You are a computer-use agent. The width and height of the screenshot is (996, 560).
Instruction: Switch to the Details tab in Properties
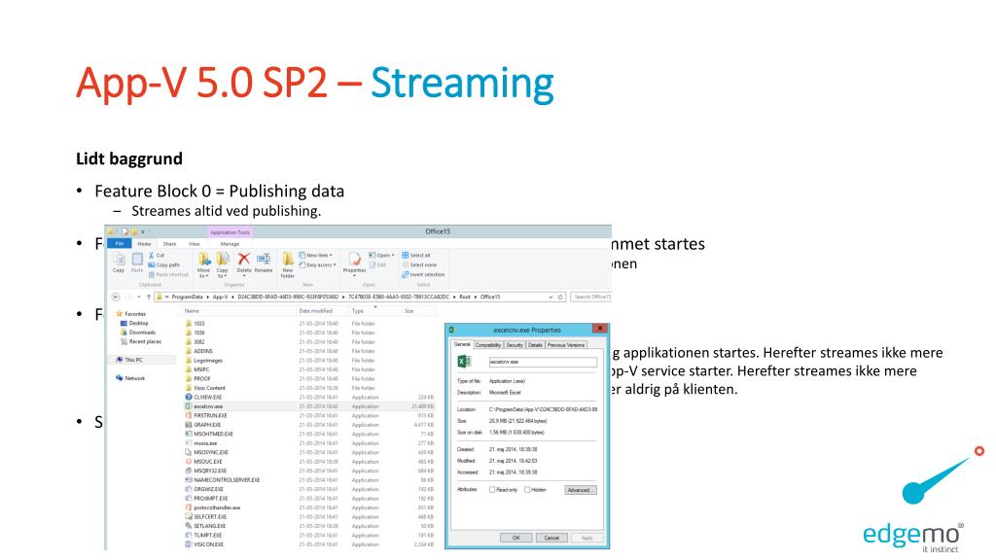[x=536, y=345]
